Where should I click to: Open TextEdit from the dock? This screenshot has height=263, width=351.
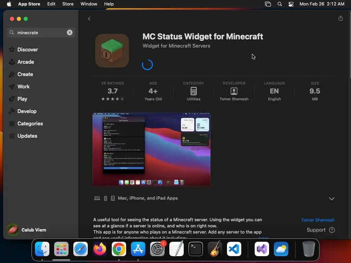pos(177,249)
